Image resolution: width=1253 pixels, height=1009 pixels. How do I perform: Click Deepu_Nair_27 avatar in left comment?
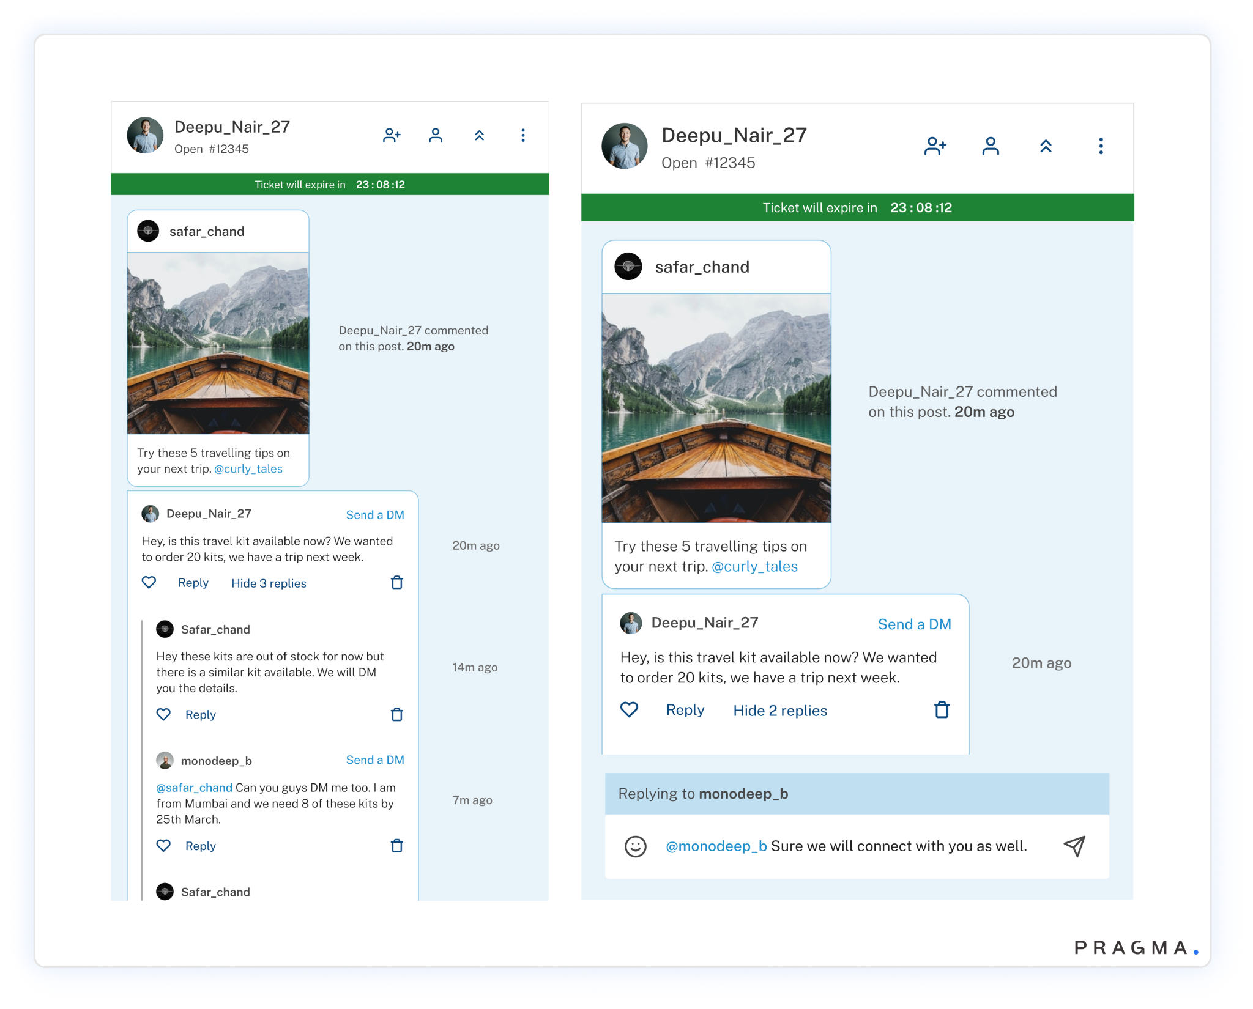click(x=150, y=514)
